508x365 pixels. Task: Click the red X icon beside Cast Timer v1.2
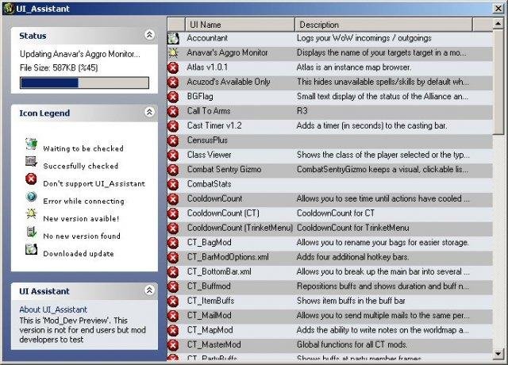click(x=173, y=126)
